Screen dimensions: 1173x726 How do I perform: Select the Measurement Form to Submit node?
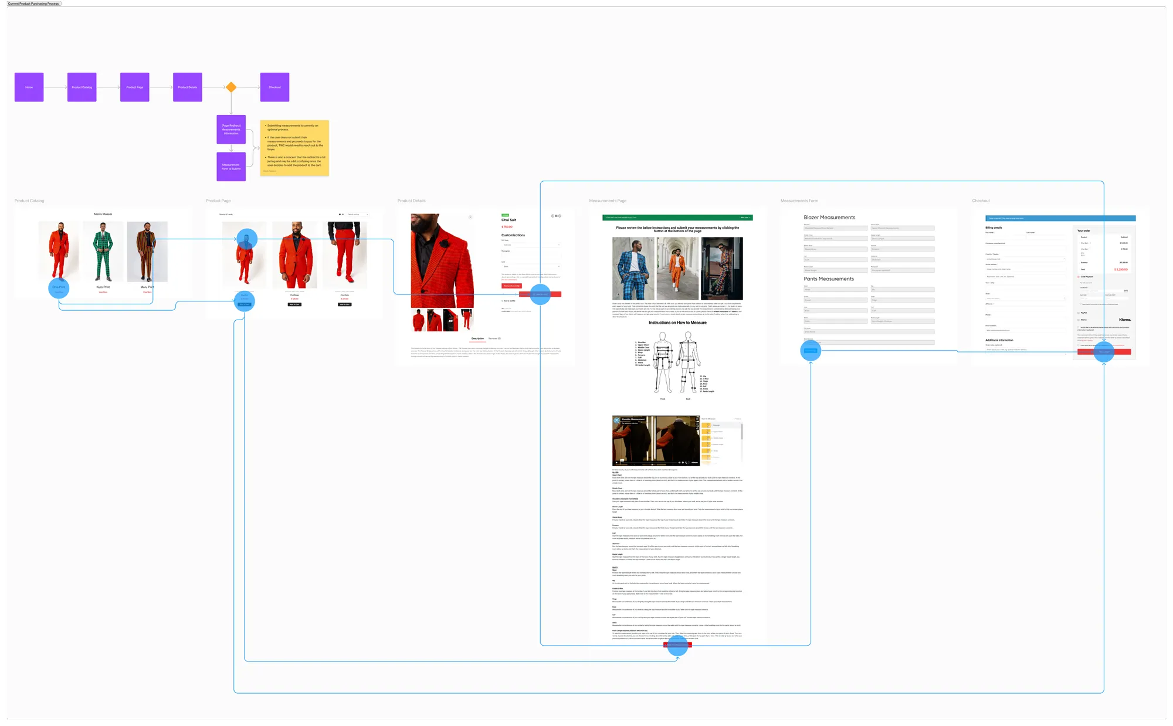point(231,167)
